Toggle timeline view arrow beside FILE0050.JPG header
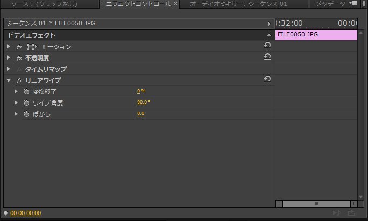Viewport: 368px width, 221px height. (269, 24)
